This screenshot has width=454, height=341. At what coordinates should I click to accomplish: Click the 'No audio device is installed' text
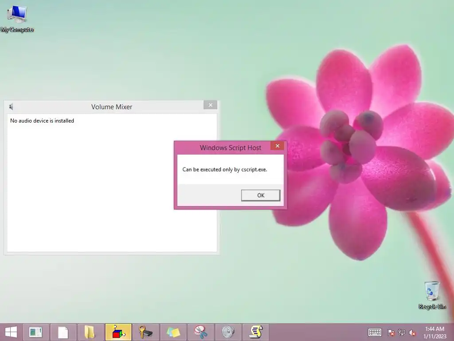(42, 121)
